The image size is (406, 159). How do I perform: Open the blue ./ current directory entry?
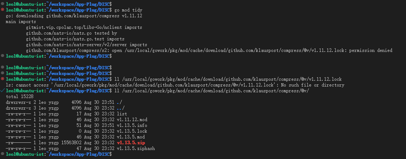tap(119, 102)
